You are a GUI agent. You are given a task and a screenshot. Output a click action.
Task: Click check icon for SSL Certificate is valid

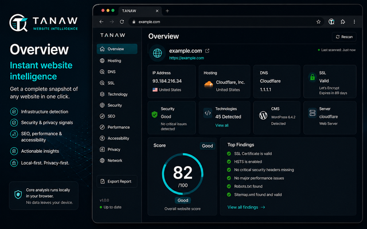(x=229, y=153)
